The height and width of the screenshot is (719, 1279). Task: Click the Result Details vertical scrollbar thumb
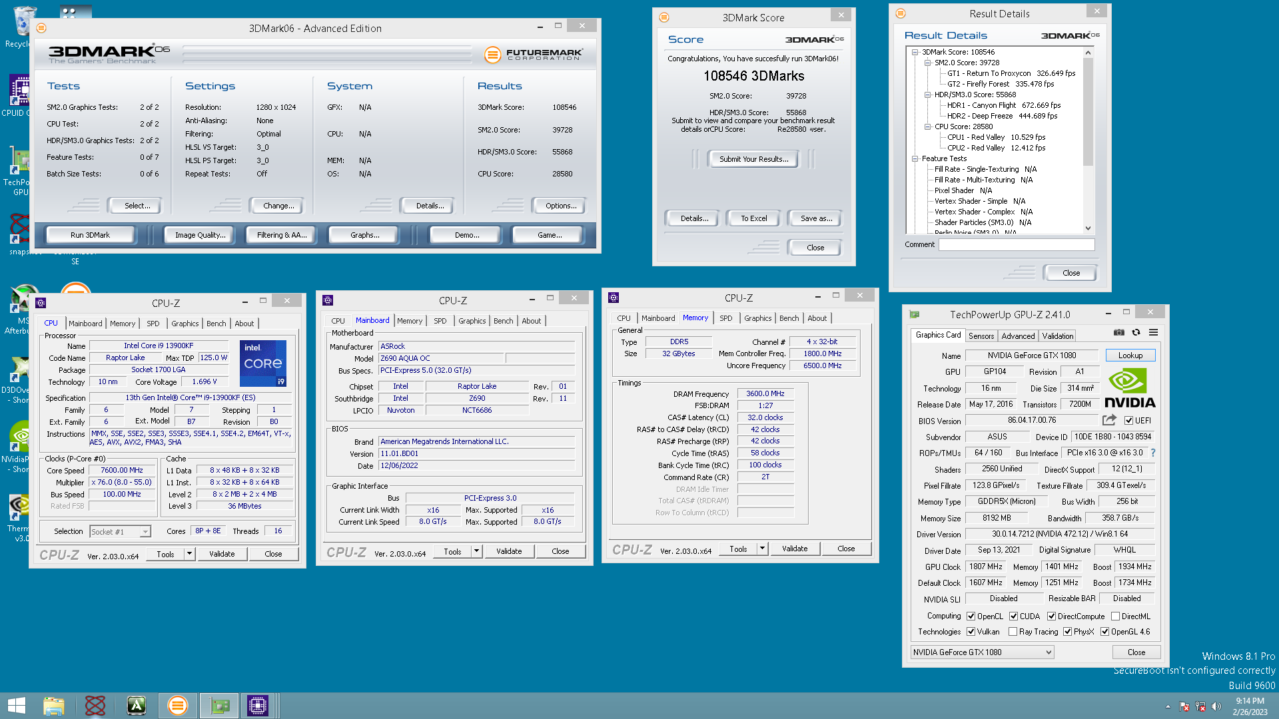[x=1088, y=112]
